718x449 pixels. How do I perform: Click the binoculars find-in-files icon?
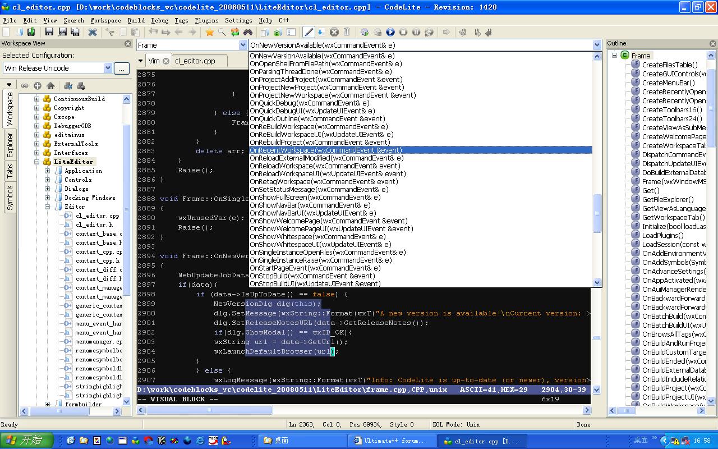pos(247,33)
